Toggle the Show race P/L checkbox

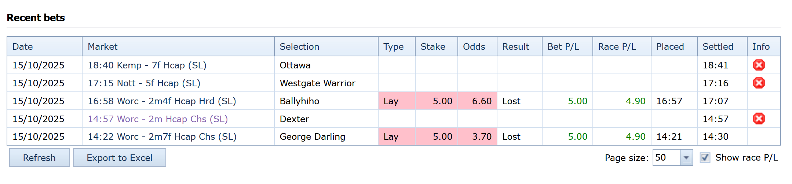[705, 158]
